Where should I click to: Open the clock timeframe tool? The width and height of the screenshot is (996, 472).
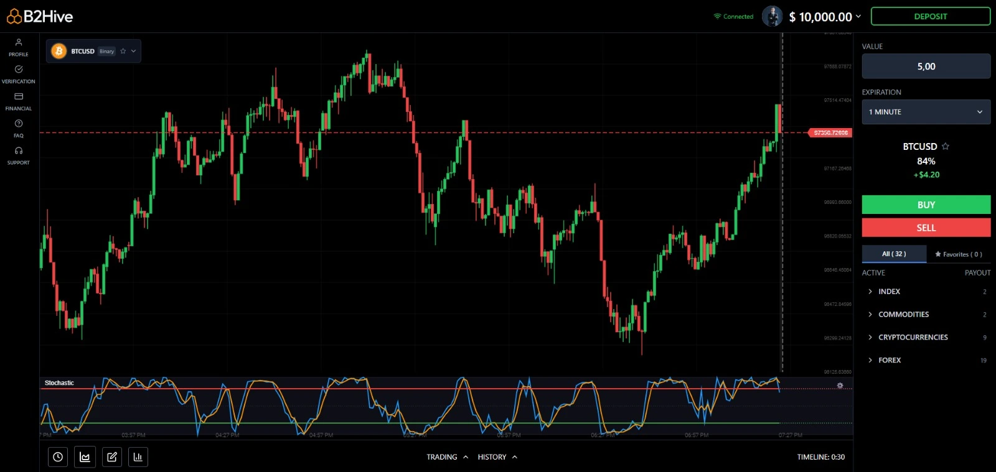pyautogui.click(x=58, y=457)
